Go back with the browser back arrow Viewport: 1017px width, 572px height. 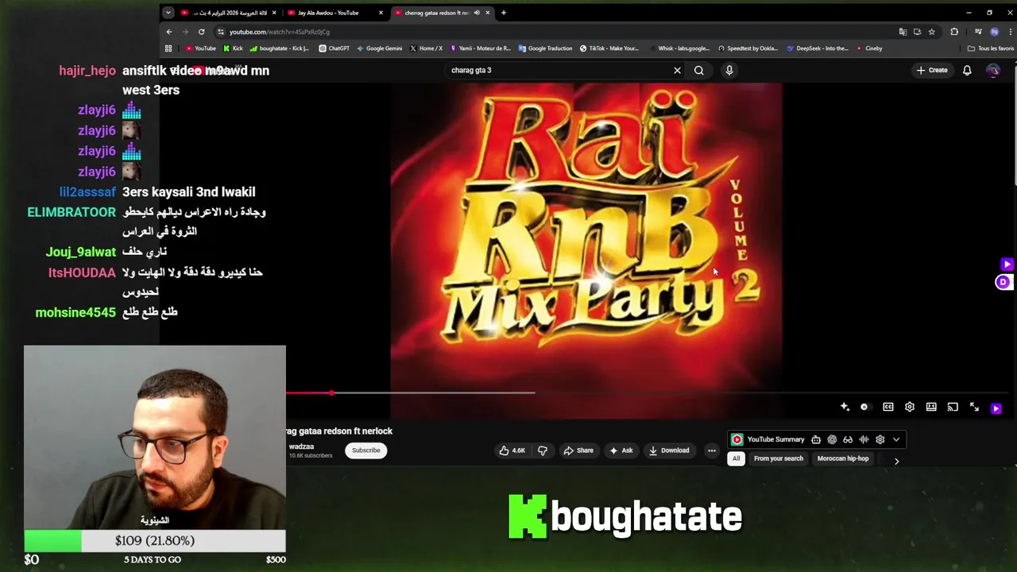(x=168, y=32)
